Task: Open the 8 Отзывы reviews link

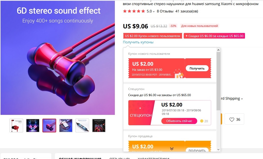Action: point(165,11)
